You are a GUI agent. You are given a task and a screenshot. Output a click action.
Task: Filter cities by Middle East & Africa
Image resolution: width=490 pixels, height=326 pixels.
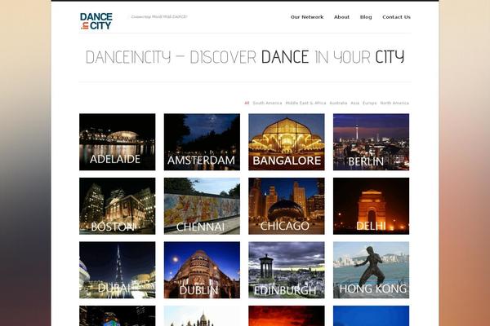(x=305, y=103)
